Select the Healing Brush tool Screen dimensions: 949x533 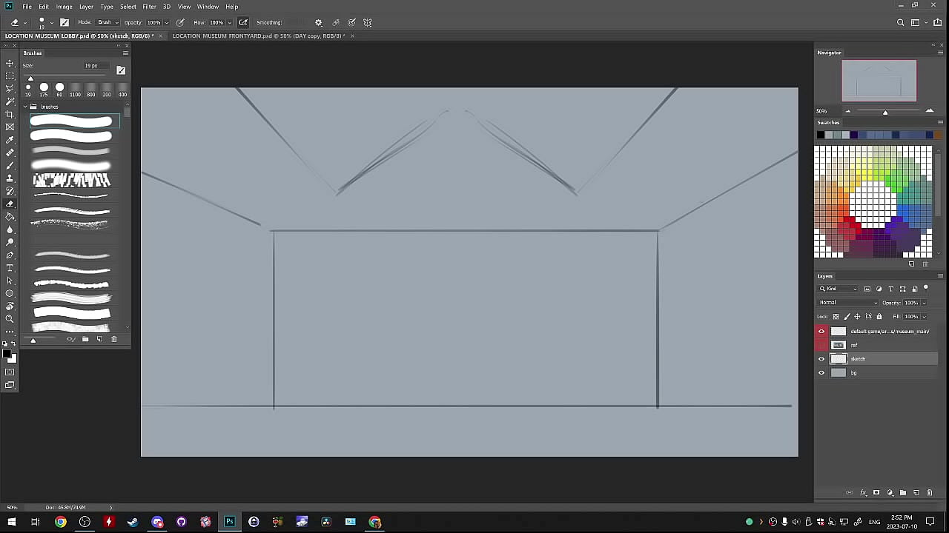click(x=10, y=152)
